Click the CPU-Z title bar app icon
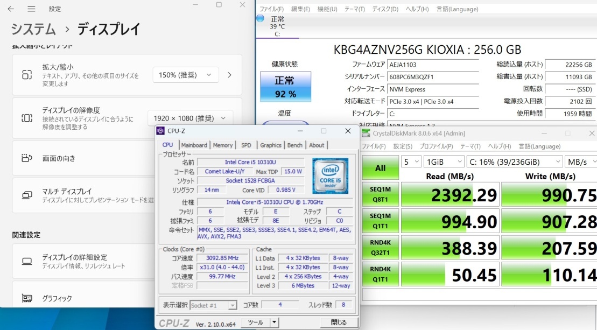This screenshot has width=597, height=330. [x=160, y=131]
